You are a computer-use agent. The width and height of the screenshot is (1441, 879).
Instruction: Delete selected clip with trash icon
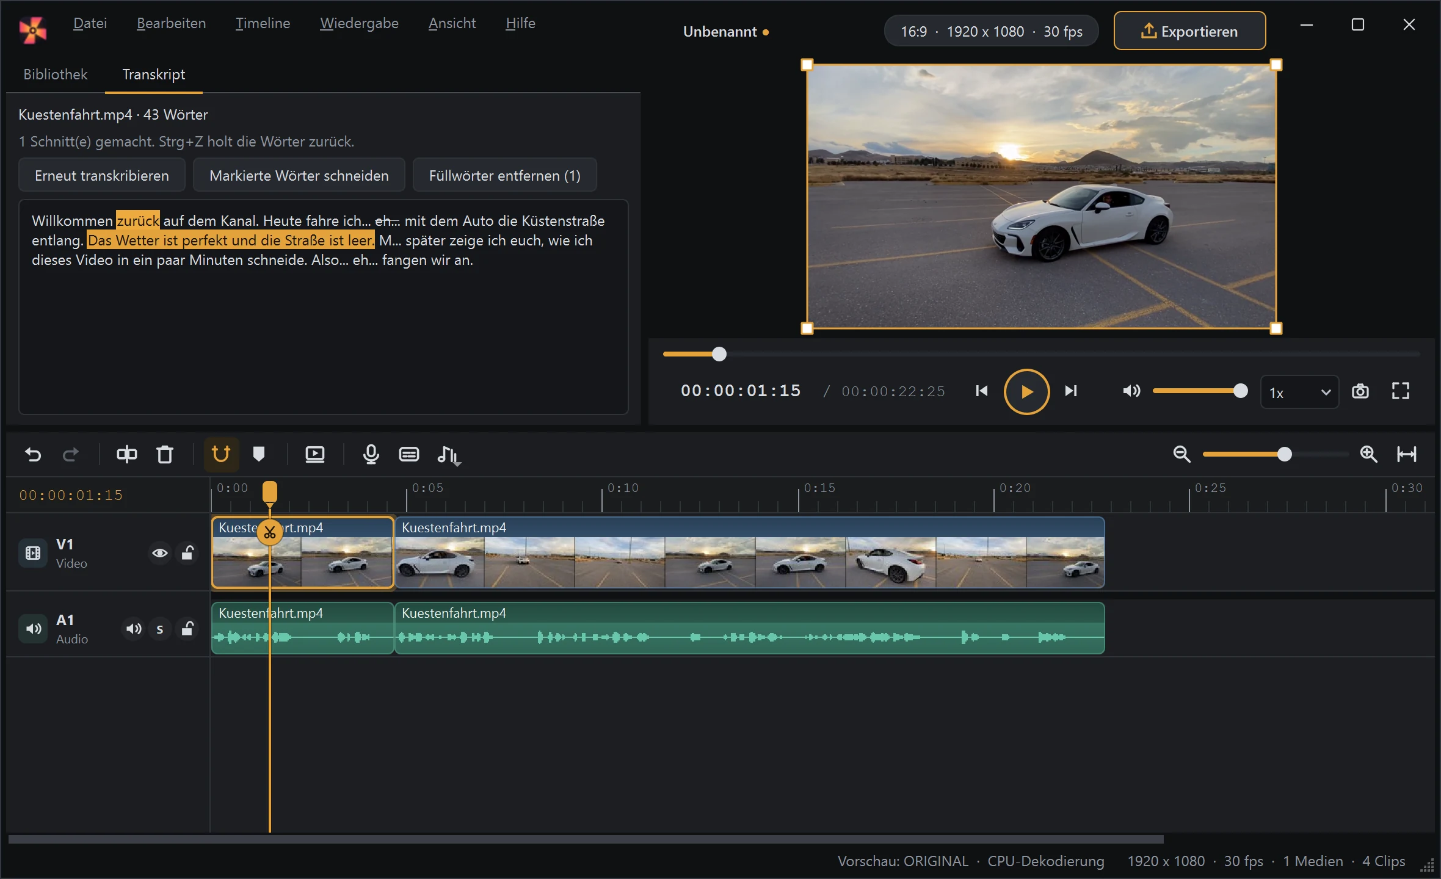coord(165,454)
